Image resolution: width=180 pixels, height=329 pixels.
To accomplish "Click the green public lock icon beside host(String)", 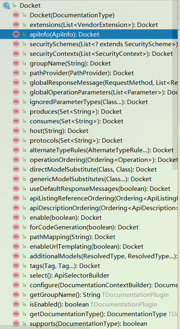I will click(x=25, y=131).
